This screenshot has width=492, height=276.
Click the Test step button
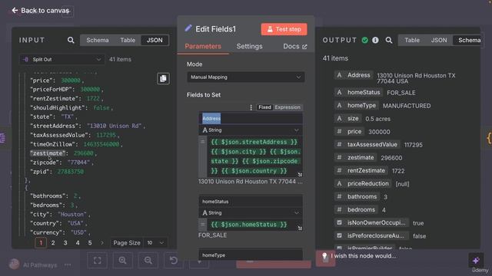pos(284,29)
